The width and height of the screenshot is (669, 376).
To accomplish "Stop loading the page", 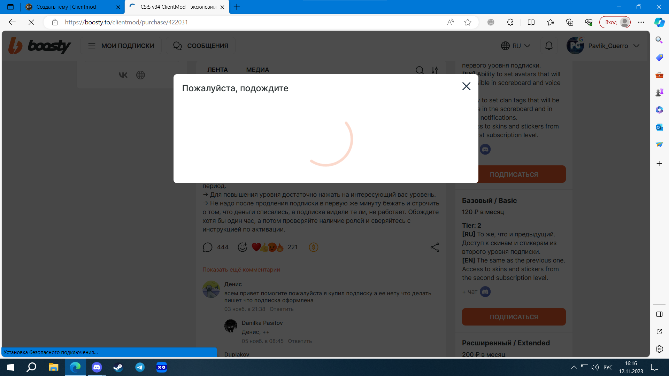I will (x=31, y=22).
